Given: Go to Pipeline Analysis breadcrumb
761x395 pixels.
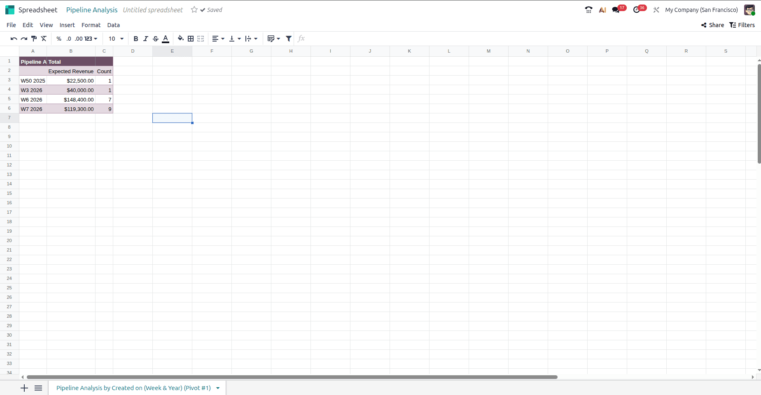Looking at the screenshot, I should pos(92,10).
